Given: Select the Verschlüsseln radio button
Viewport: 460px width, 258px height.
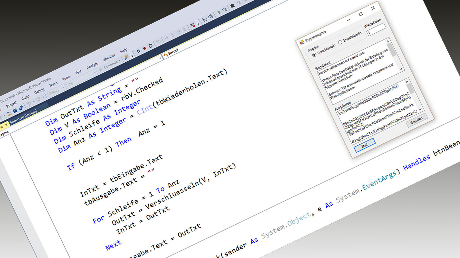Looking at the screenshot, I should (x=314, y=54).
